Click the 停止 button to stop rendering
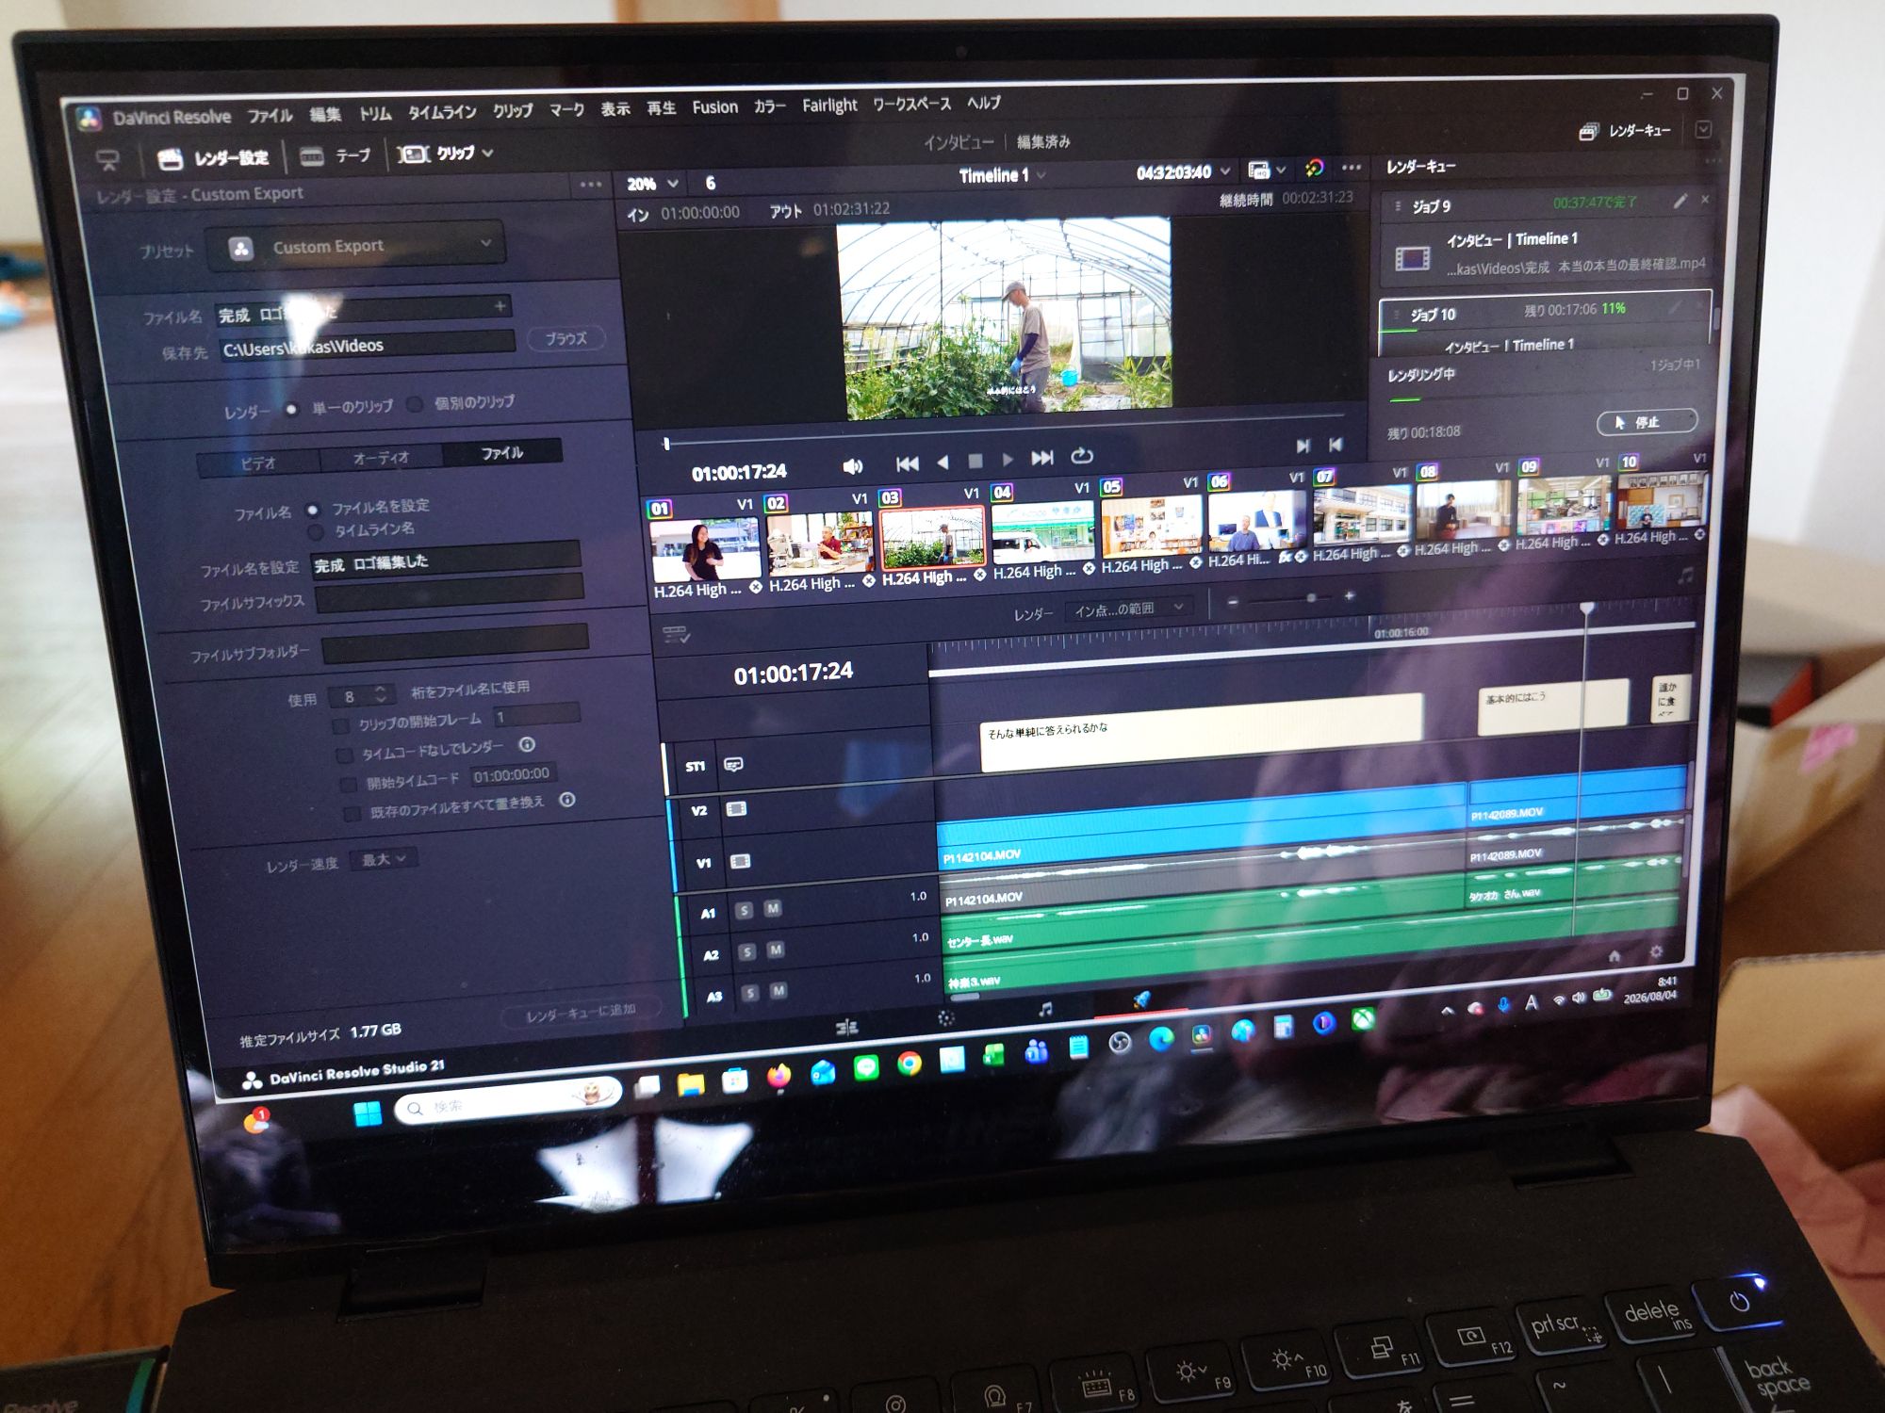This screenshot has height=1413, width=1885. click(x=1646, y=422)
